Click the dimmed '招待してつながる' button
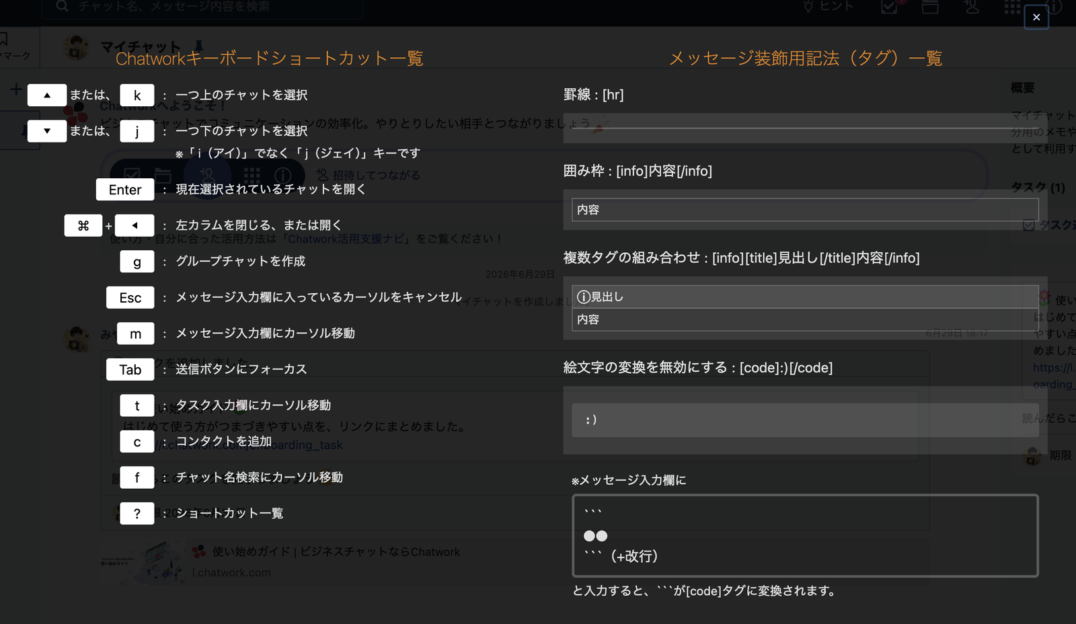 pyautogui.click(x=369, y=175)
